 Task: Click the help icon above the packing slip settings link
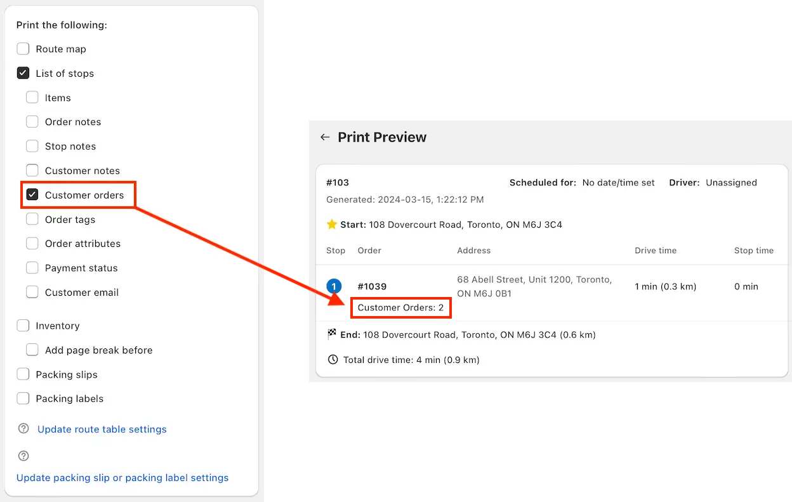click(23, 456)
